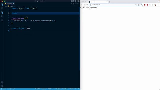Click the Prettier status bar item
This screenshot has height=90, width=160.
coord(71,89)
